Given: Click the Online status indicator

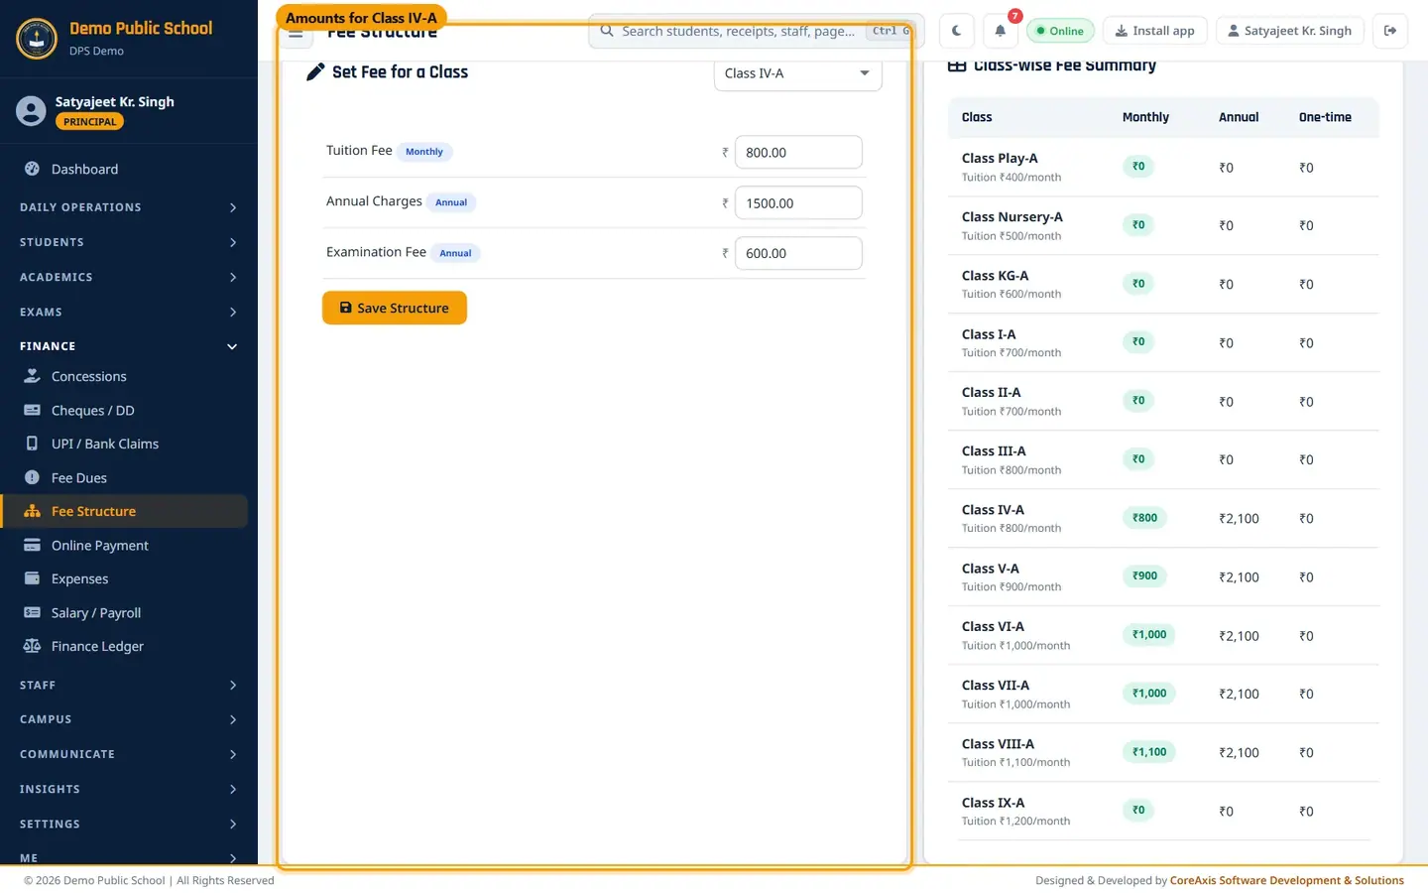Looking at the screenshot, I should (x=1060, y=31).
